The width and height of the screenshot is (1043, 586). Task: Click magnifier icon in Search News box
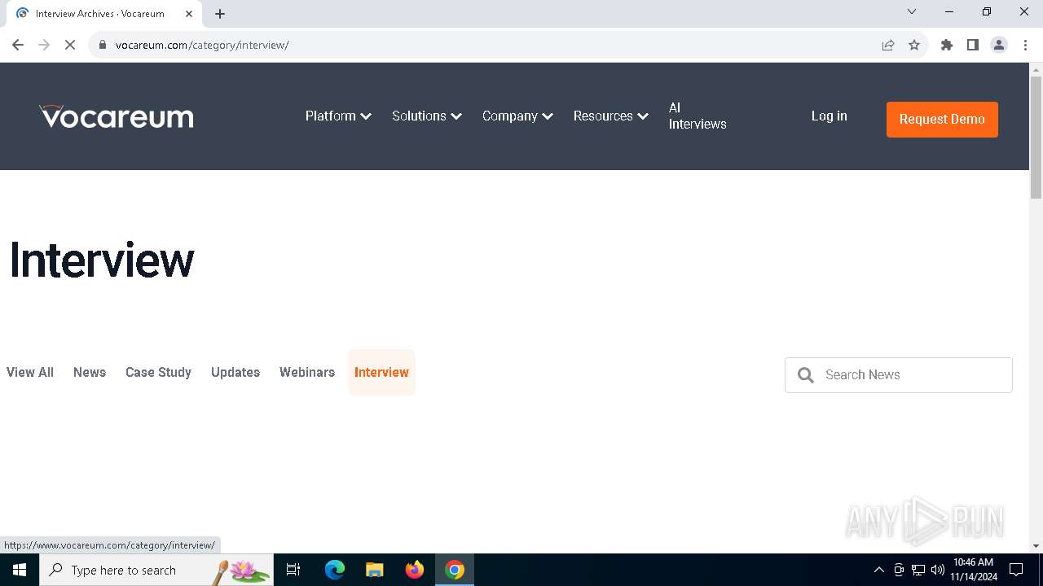806,374
